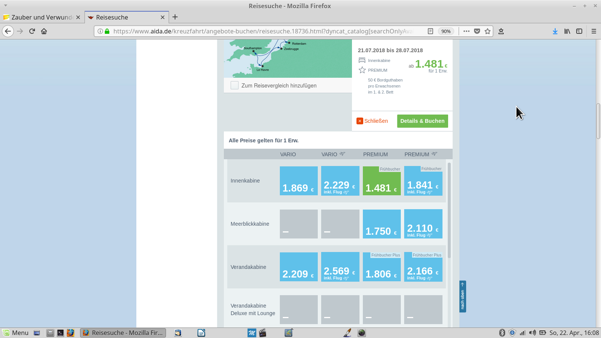This screenshot has height=338, width=601.
Task: Save page to Pocket
Action: [477, 31]
